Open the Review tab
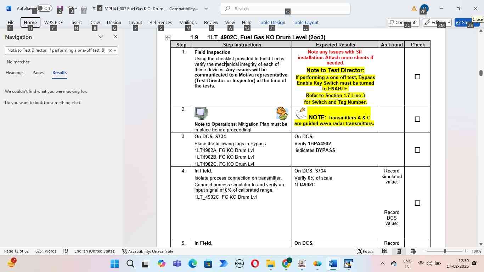The height and width of the screenshot is (272, 484). [x=211, y=22]
